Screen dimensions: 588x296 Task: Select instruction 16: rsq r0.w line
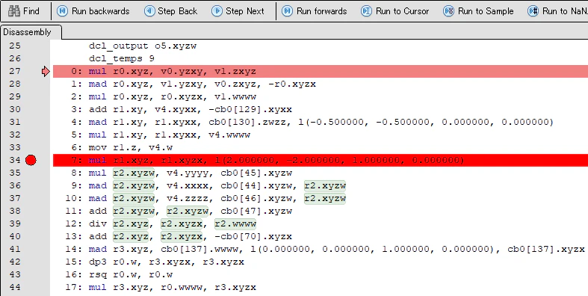coord(119,275)
